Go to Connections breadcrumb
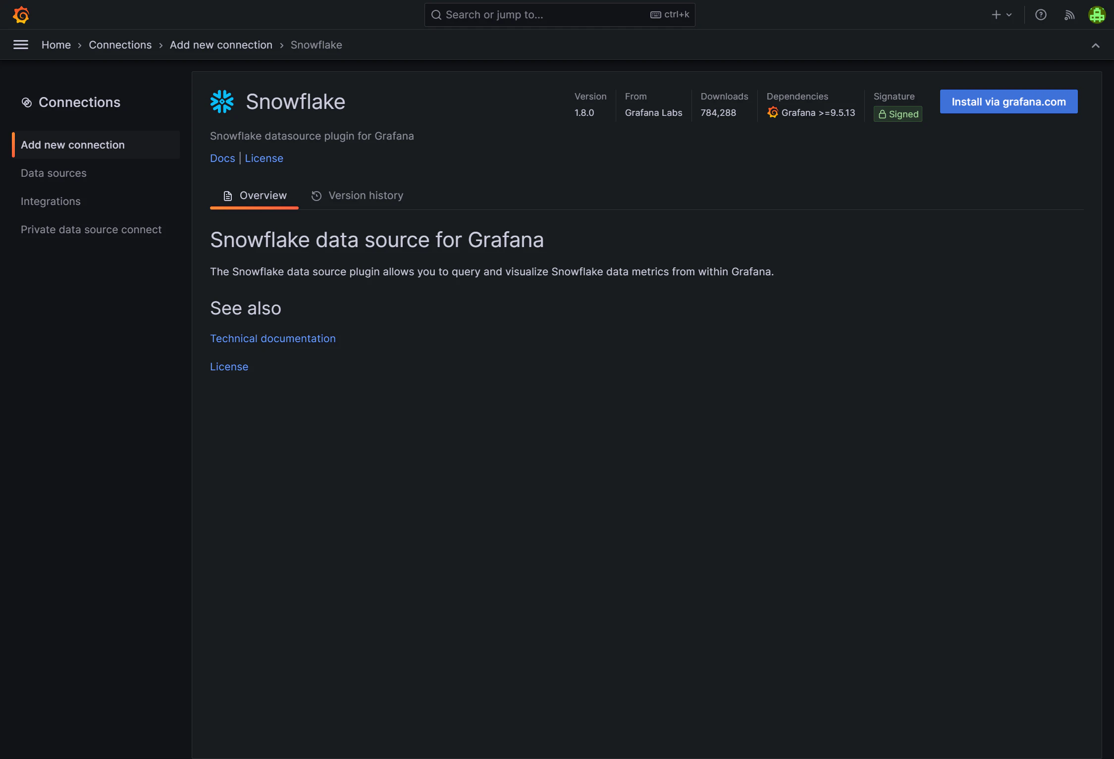The image size is (1114, 759). point(120,45)
